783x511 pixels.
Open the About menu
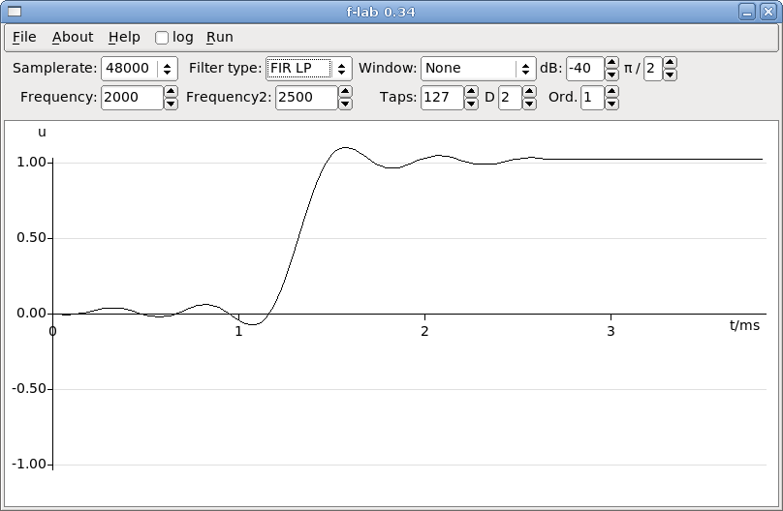[73, 38]
